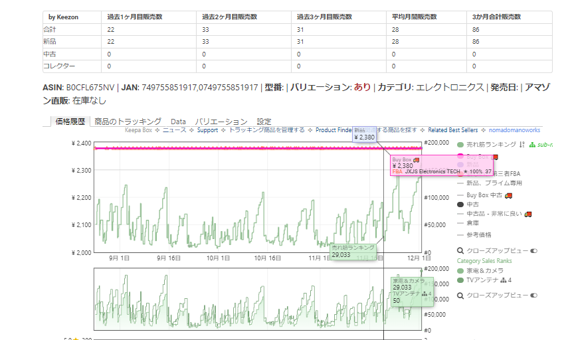Click magnifier icon of lower クローズアップビュー
This screenshot has width=570, height=340.
(460, 295)
